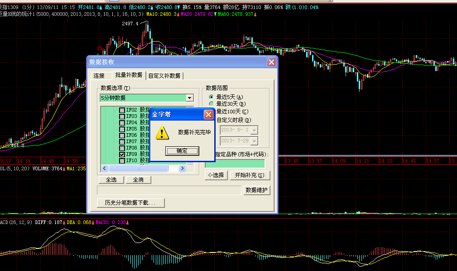Expand the 2013-6-1 start date dropdown

(254, 130)
